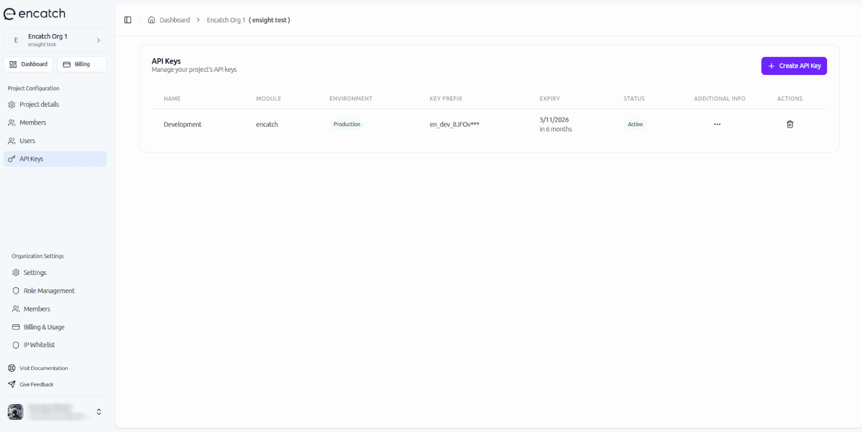Image resolution: width=862 pixels, height=432 pixels.
Task: Click Create API Key button
Action: tap(794, 66)
